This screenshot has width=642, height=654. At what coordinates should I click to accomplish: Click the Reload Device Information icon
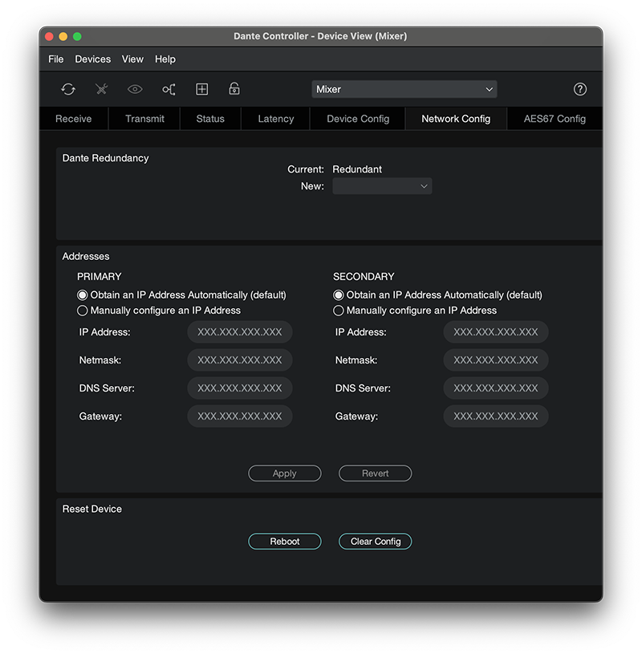pyautogui.click(x=68, y=89)
